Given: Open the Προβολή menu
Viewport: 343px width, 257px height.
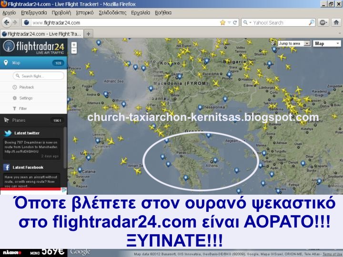Looking at the screenshot, I should click(61, 13).
